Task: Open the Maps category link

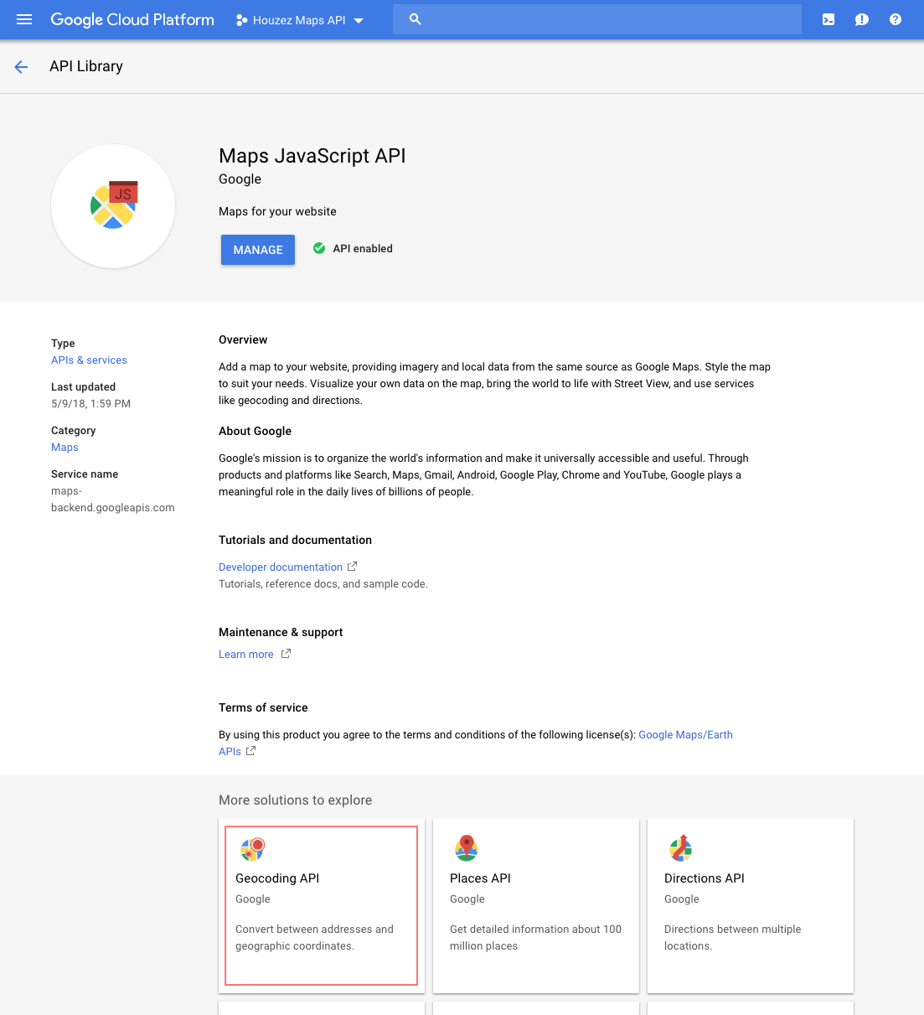Action: point(65,448)
